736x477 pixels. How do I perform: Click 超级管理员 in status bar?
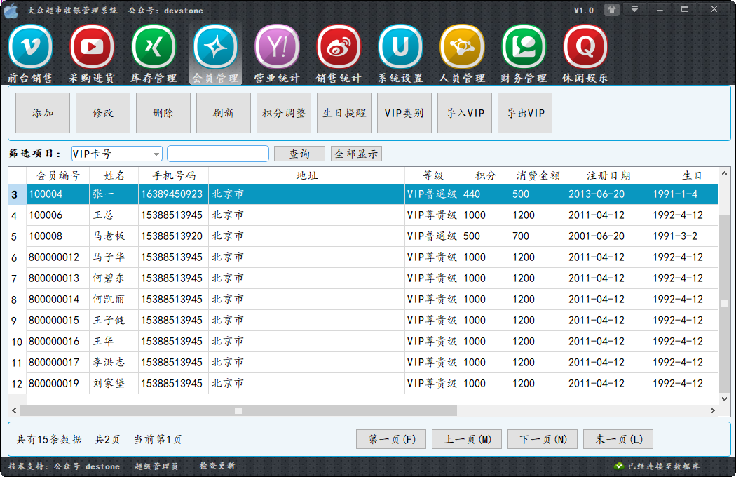156,466
